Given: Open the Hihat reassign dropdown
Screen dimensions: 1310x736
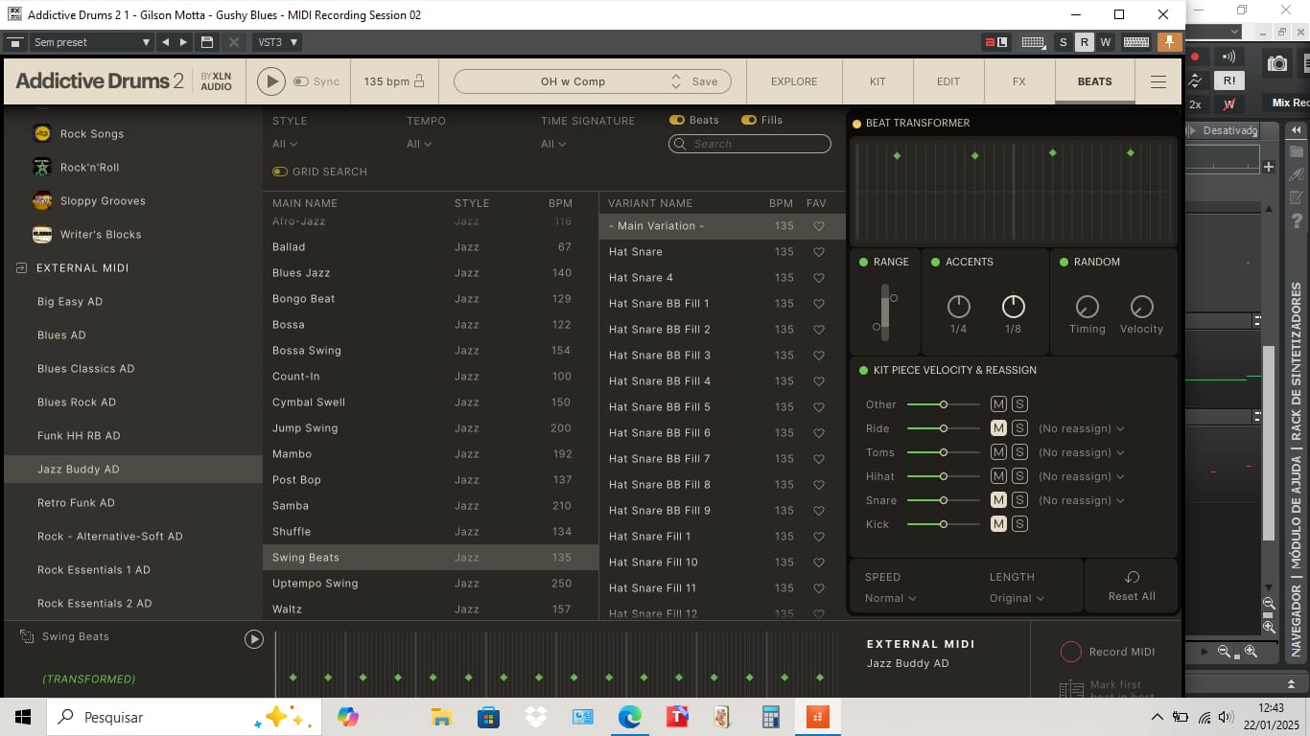Looking at the screenshot, I should (1081, 476).
